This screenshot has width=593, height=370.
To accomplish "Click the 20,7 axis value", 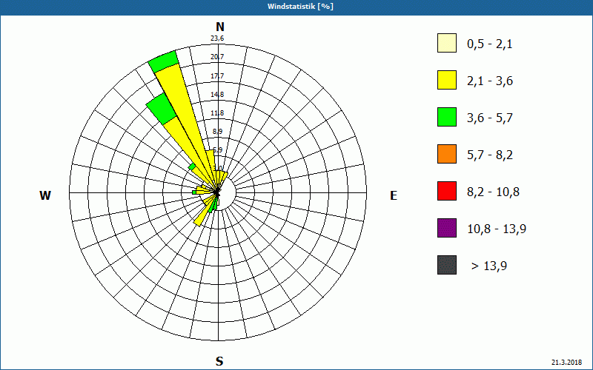I will (217, 57).
